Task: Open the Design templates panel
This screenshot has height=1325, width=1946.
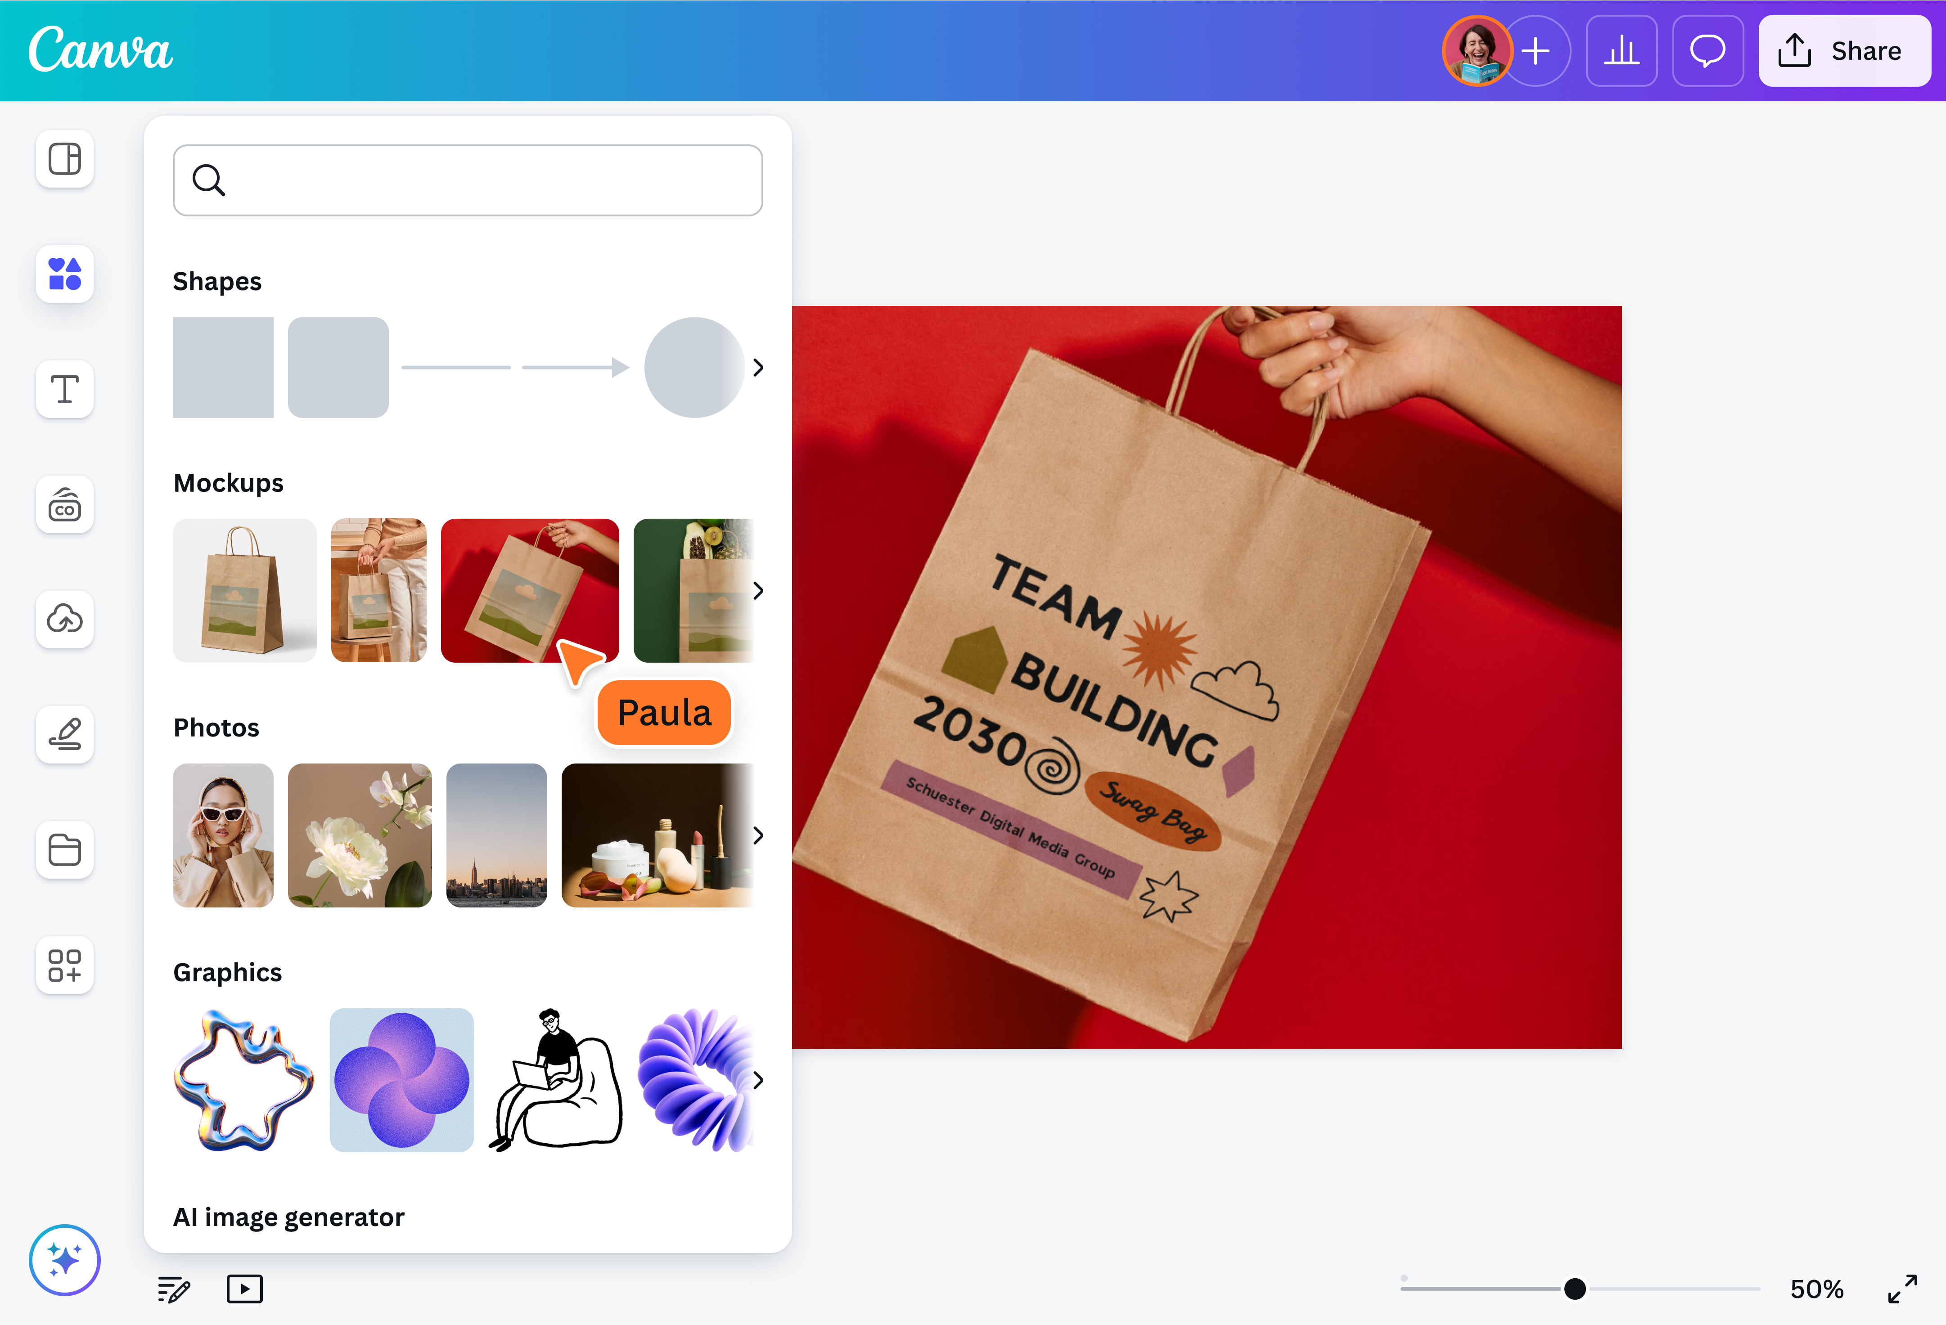Action: (64, 159)
